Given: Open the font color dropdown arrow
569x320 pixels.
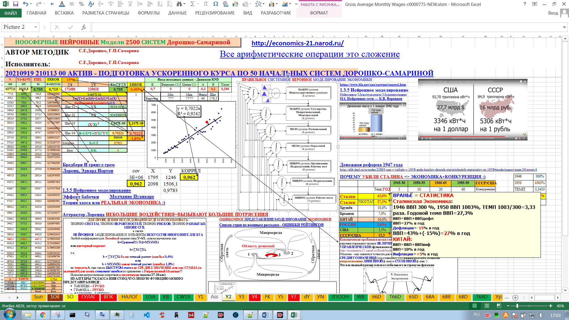Looking at the screenshot, I should coord(62,4).
